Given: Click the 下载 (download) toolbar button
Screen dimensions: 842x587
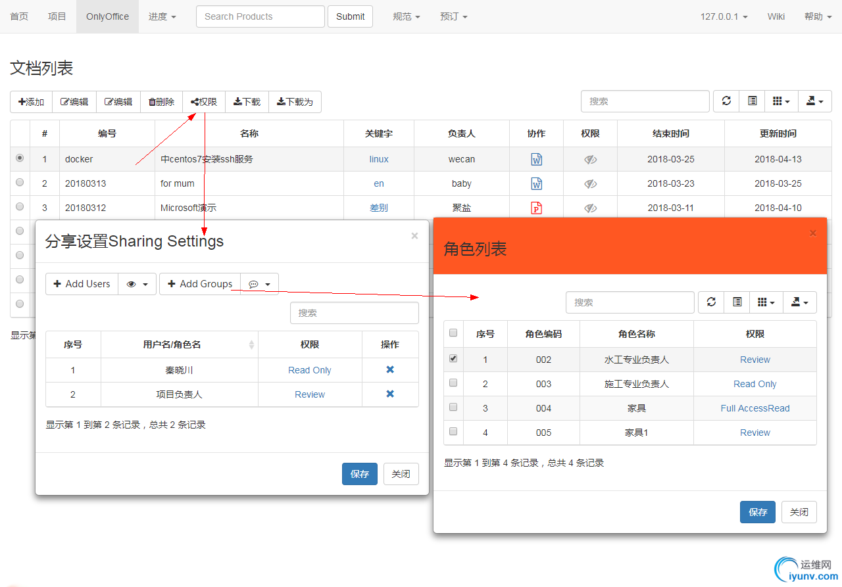Looking at the screenshot, I should pyautogui.click(x=247, y=102).
